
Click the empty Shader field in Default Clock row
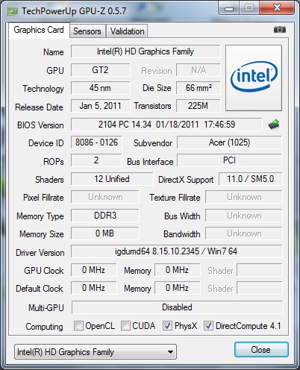(x=260, y=288)
